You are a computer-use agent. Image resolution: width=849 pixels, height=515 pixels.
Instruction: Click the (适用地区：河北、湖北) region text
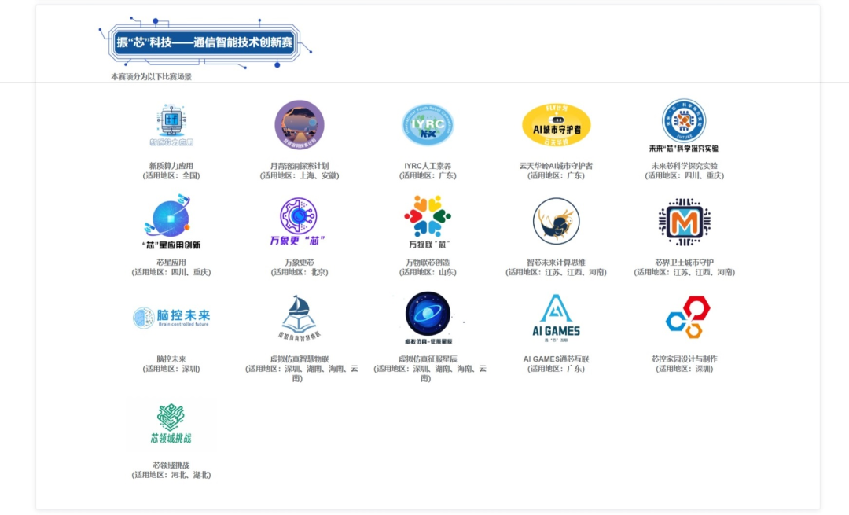click(171, 475)
